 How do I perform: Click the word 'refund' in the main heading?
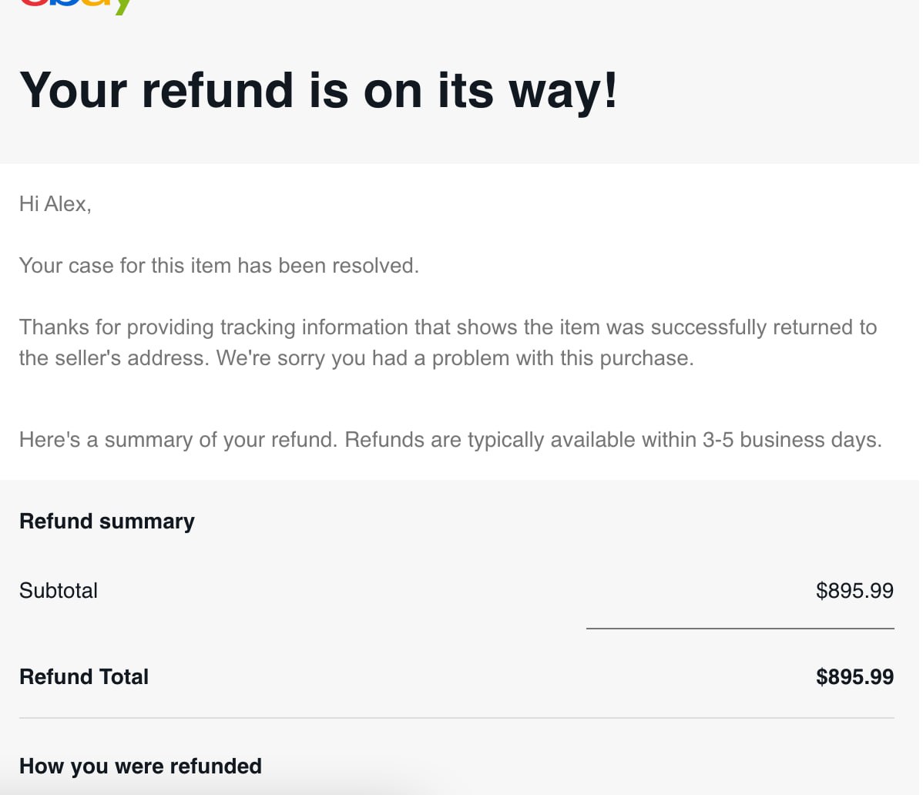point(218,90)
